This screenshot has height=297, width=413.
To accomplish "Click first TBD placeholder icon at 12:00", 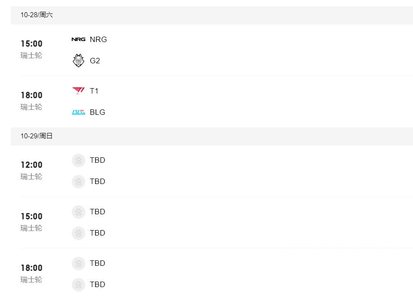I will point(79,160).
